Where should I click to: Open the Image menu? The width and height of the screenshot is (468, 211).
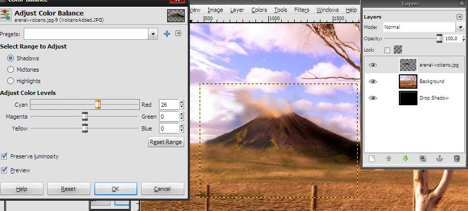(215, 10)
